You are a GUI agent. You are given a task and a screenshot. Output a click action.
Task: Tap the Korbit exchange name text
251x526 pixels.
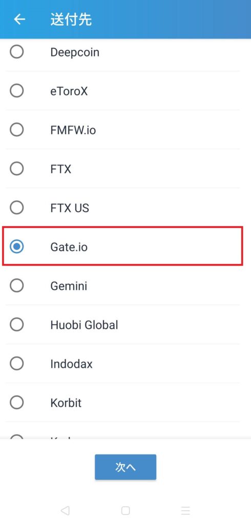(66, 403)
